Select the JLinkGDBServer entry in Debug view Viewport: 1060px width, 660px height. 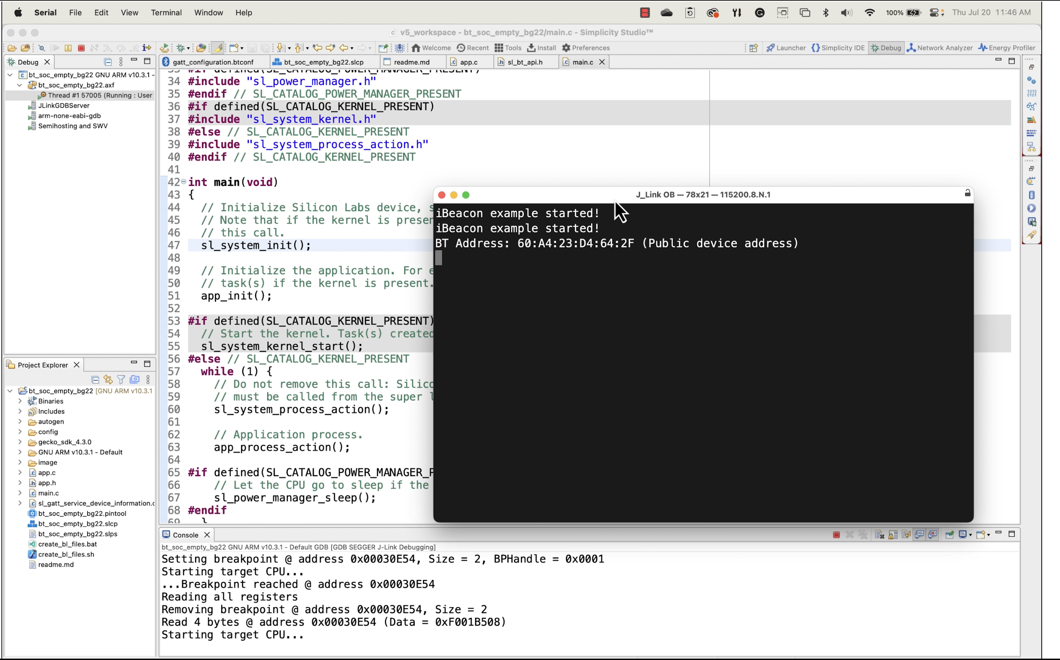click(64, 106)
